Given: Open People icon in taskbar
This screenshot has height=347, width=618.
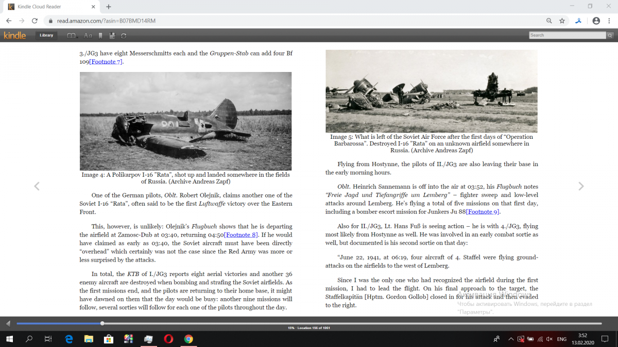Looking at the screenshot, I should pyautogui.click(x=496, y=339).
